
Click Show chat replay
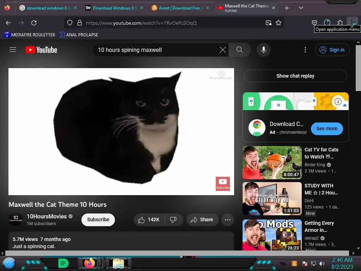coord(295,76)
